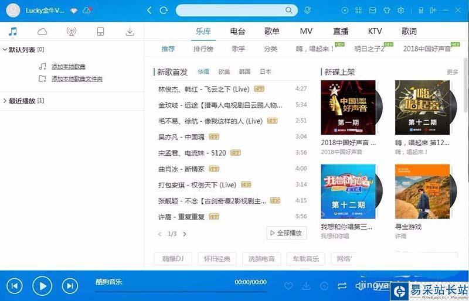Expand the 最近播放 list

coord(5,101)
